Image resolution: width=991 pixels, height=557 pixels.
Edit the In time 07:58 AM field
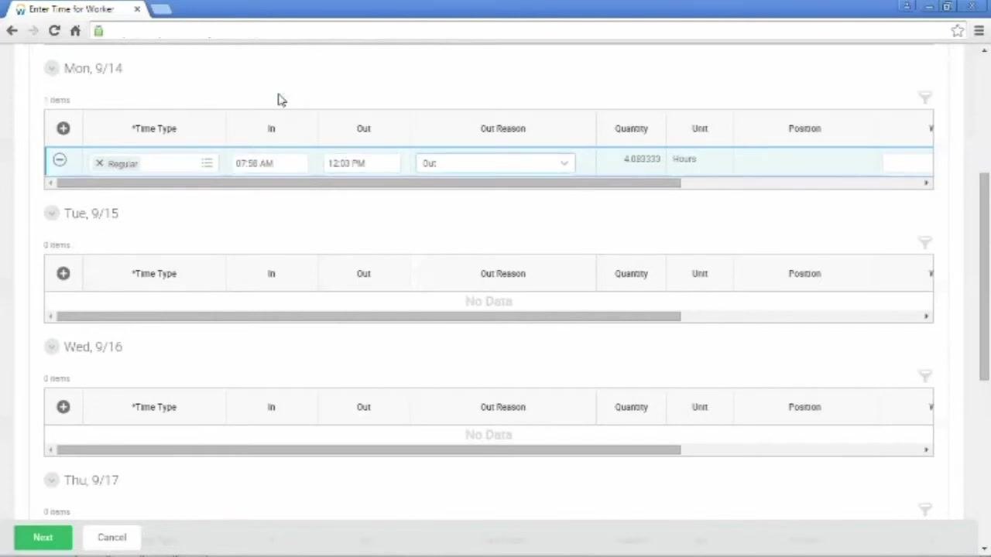(x=269, y=163)
